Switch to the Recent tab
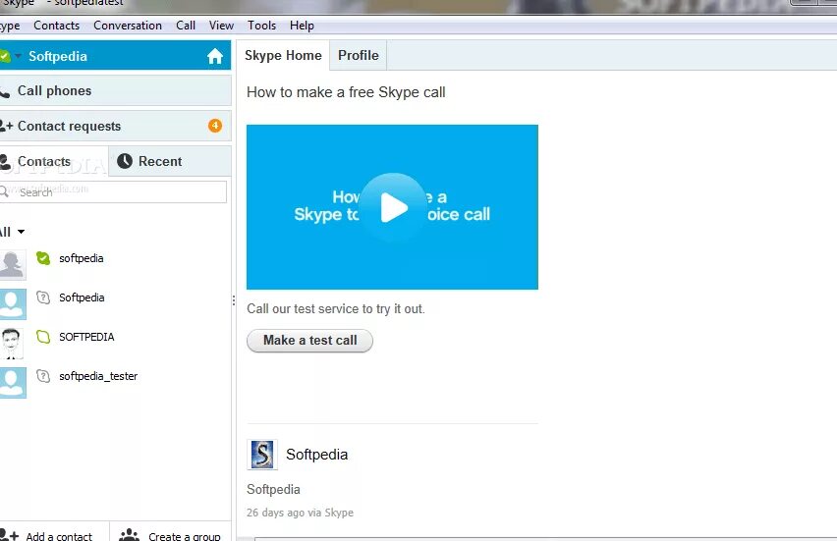 coord(170,161)
